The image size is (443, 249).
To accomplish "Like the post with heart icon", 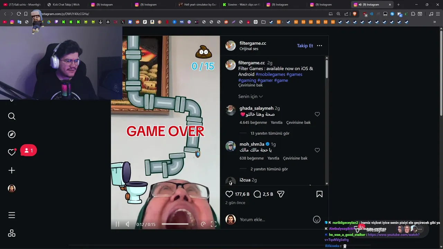I will point(229,194).
